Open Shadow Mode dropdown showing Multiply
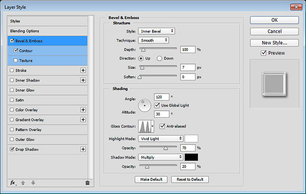Viewport: 306px width, 194px height. tap(161, 157)
